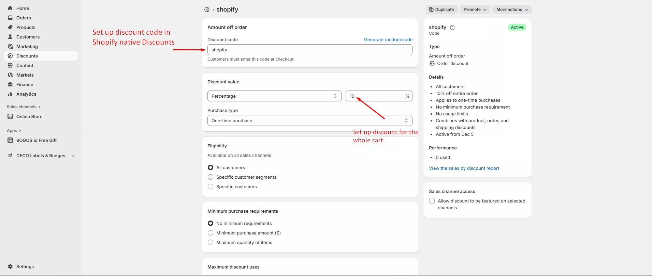The height and width of the screenshot is (276, 652).
Task: Open the More actions menu
Action: pos(512,10)
